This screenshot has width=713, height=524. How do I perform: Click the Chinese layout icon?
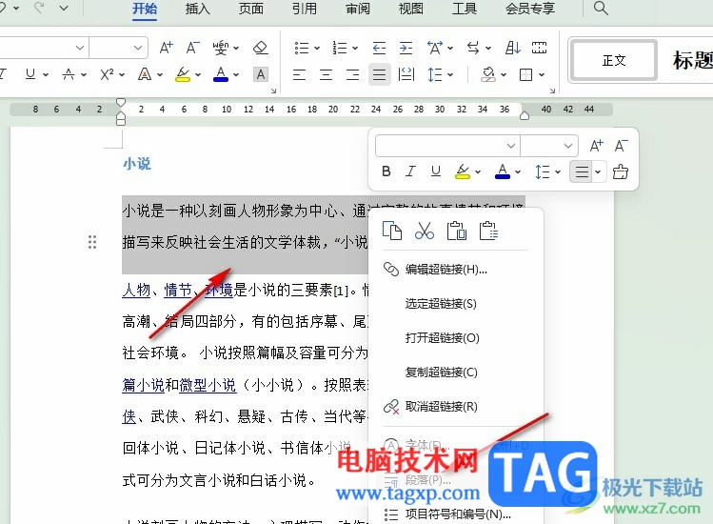[x=435, y=48]
